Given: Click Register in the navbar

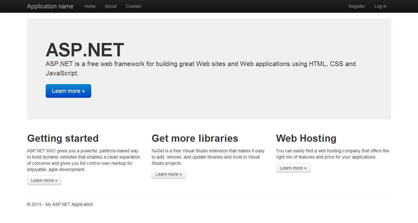Looking at the screenshot, I should (x=357, y=6).
